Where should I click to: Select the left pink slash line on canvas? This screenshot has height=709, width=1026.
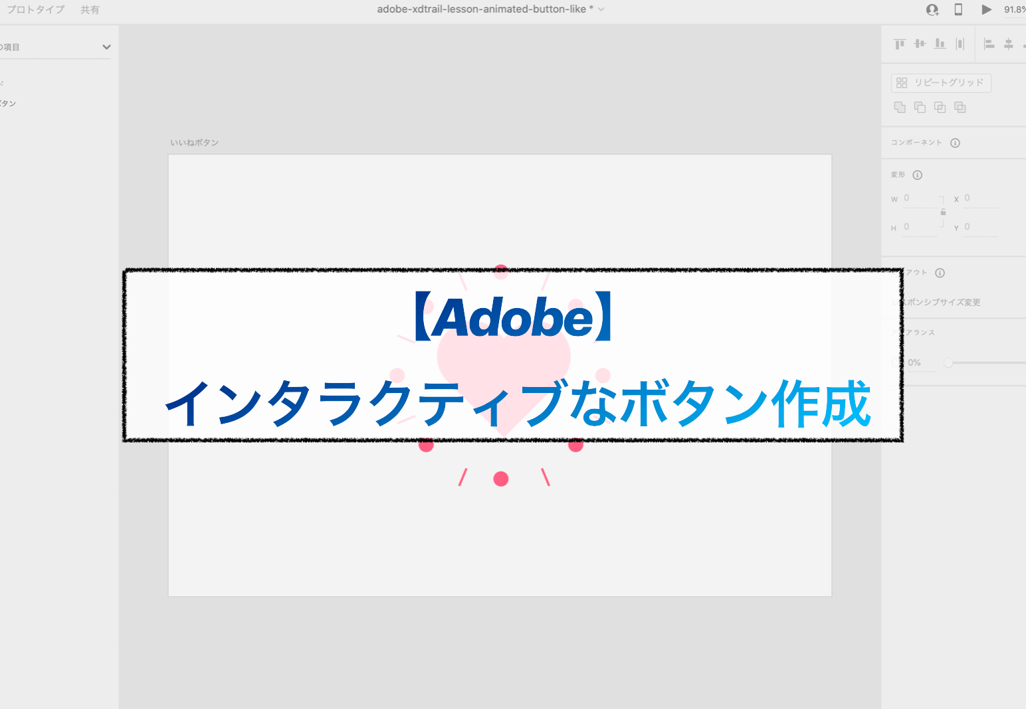click(463, 477)
